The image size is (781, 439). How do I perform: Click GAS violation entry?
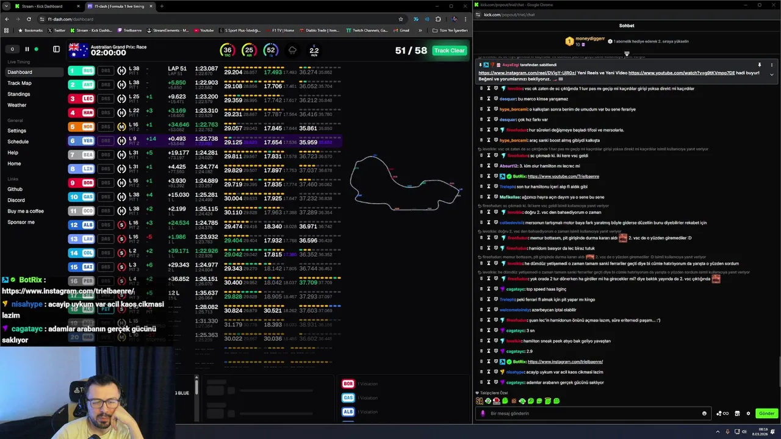360,398
